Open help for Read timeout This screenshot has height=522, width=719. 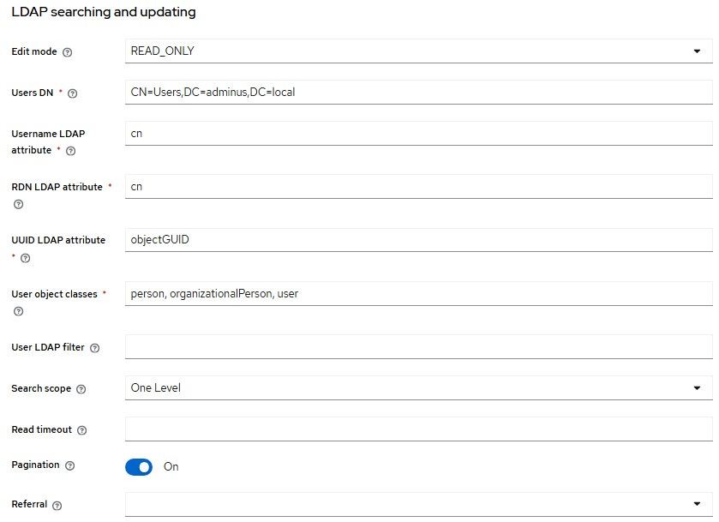point(82,430)
